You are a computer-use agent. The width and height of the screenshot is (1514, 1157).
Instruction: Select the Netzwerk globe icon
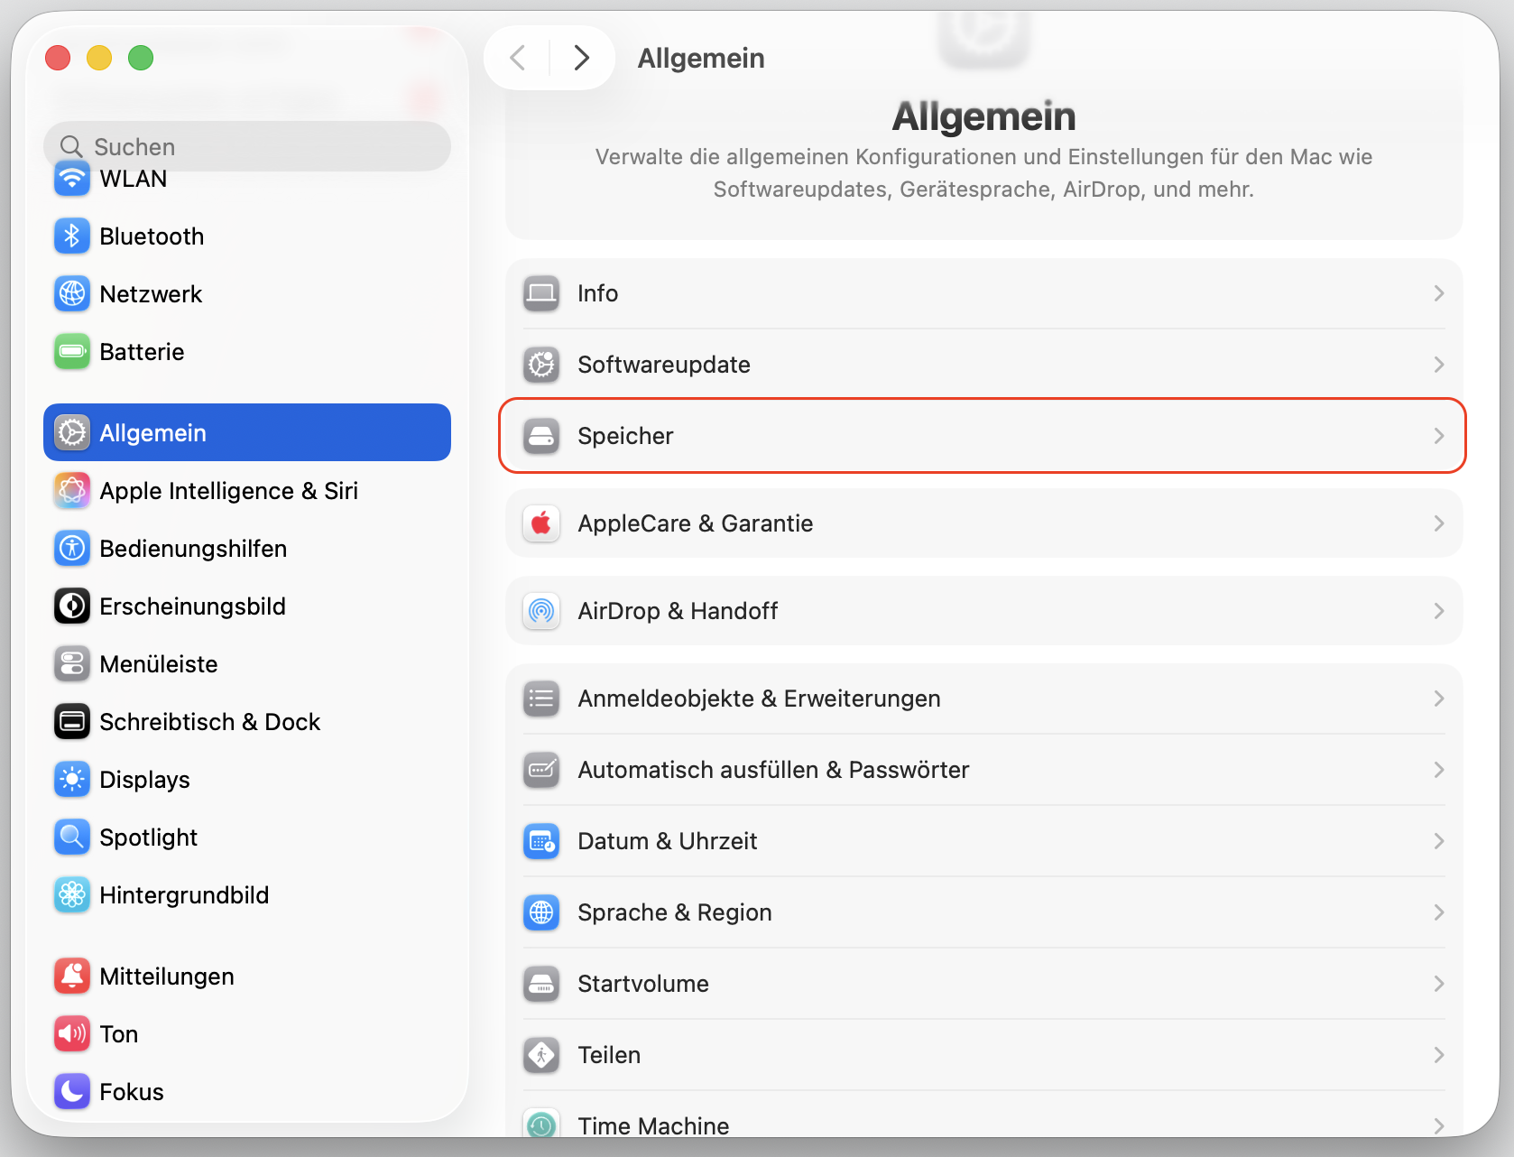point(72,294)
